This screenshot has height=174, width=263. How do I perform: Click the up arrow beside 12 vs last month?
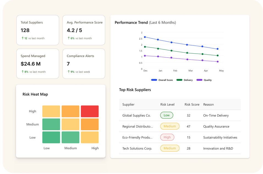[23, 38]
